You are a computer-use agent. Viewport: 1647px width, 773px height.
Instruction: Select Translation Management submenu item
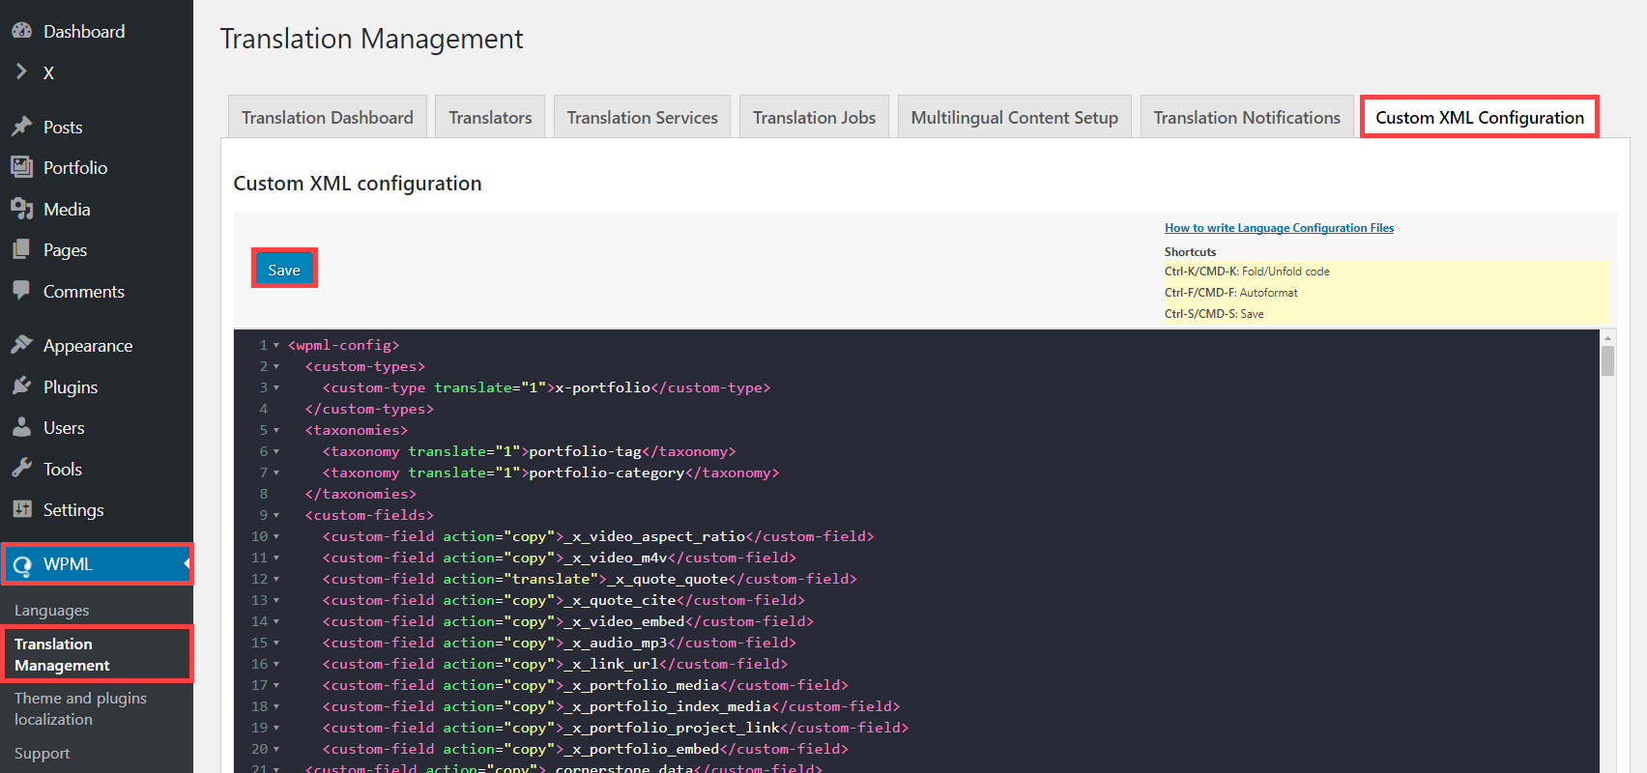point(62,654)
